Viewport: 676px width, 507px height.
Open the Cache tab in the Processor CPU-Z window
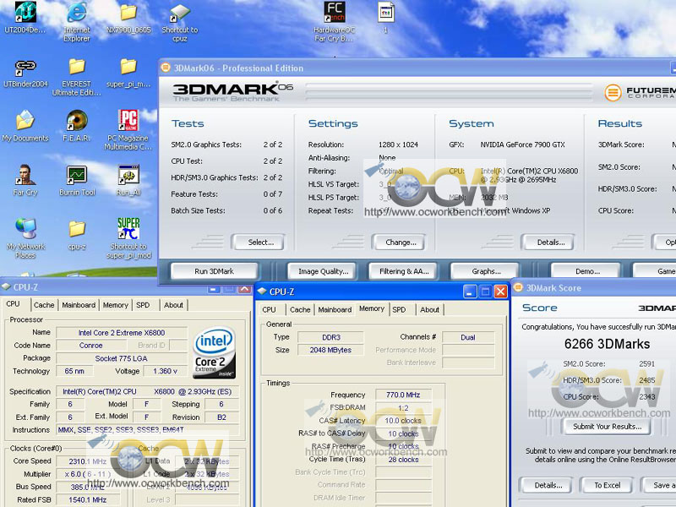[44, 305]
